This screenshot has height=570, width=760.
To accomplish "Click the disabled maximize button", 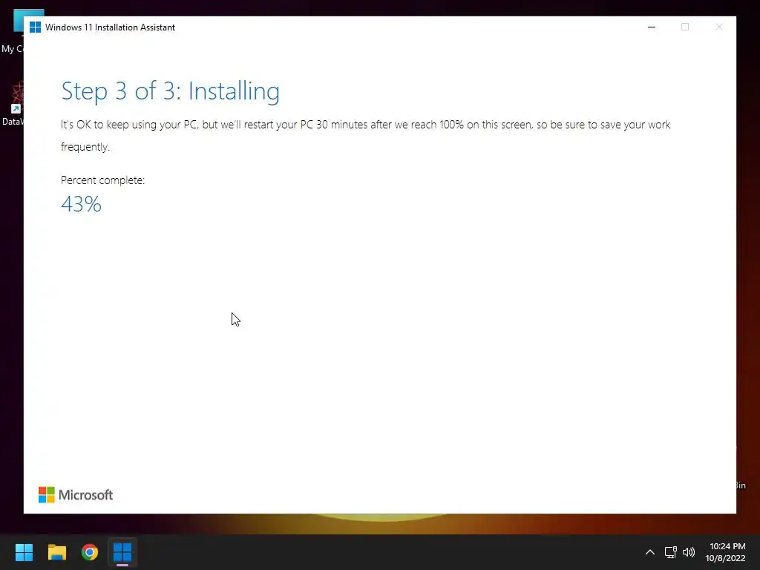I will tap(685, 27).
